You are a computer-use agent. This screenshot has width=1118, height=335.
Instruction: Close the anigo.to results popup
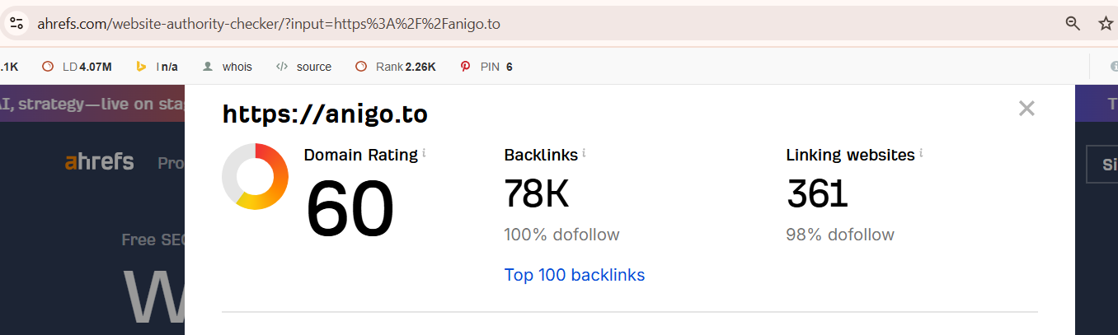coord(1026,108)
